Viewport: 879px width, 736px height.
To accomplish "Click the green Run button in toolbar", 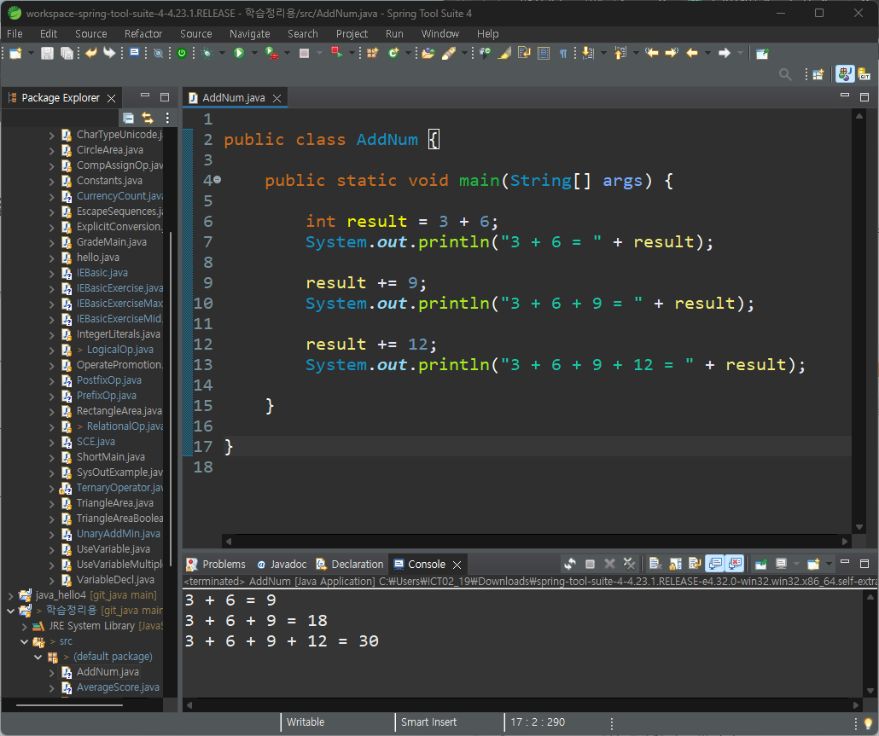I will [x=239, y=53].
